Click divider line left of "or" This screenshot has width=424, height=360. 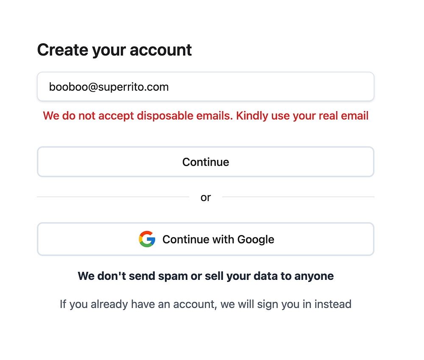113,197
